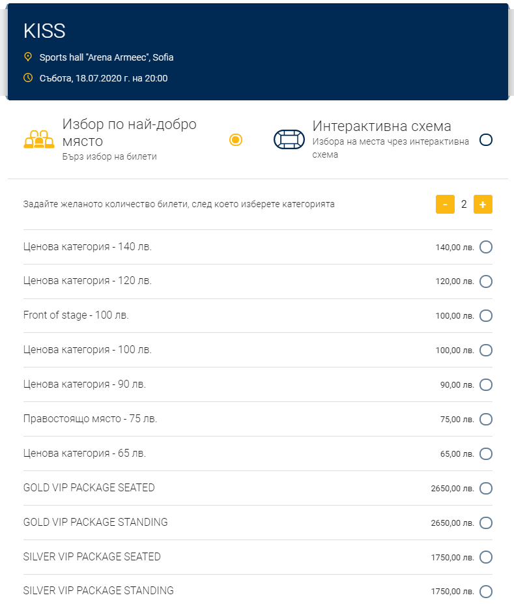Click the stadium icon for interactive scheme
The height and width of the screenshot is (604, 514).
(x=289, y=139)
